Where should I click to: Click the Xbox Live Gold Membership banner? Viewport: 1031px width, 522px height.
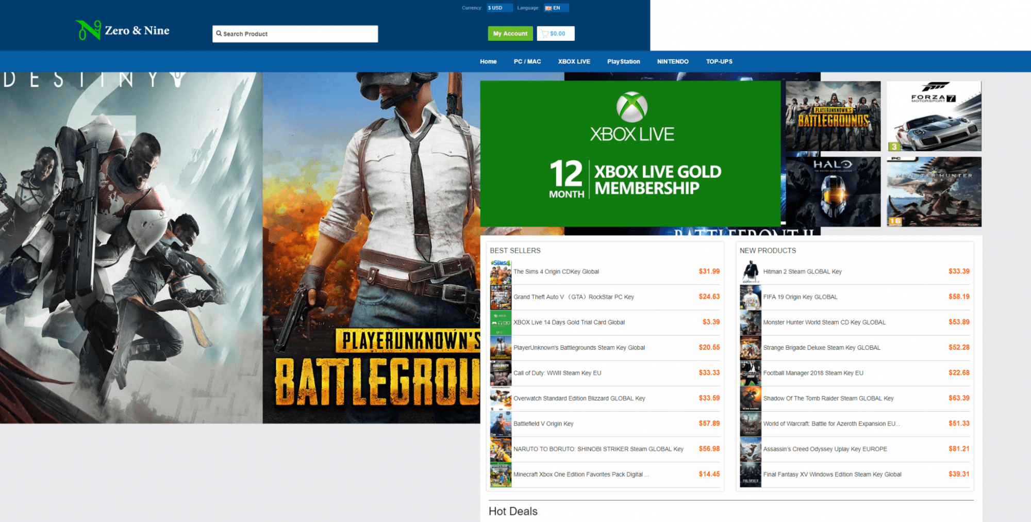pyautogui.click(x=630, y=154)
